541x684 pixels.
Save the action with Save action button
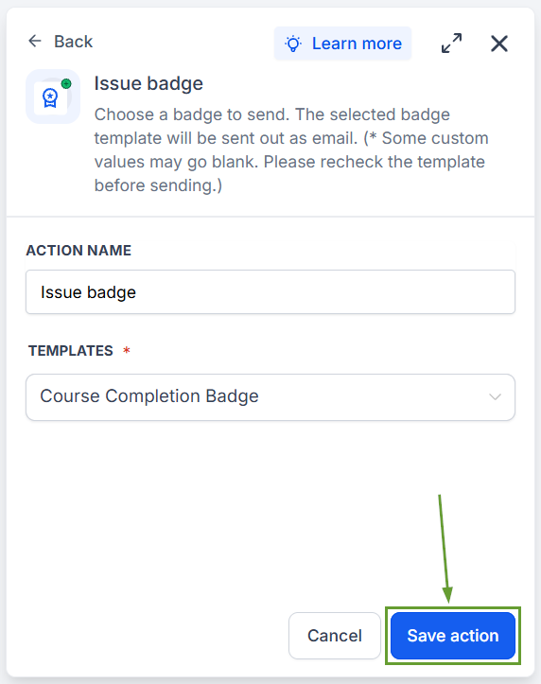coord(453,636)
